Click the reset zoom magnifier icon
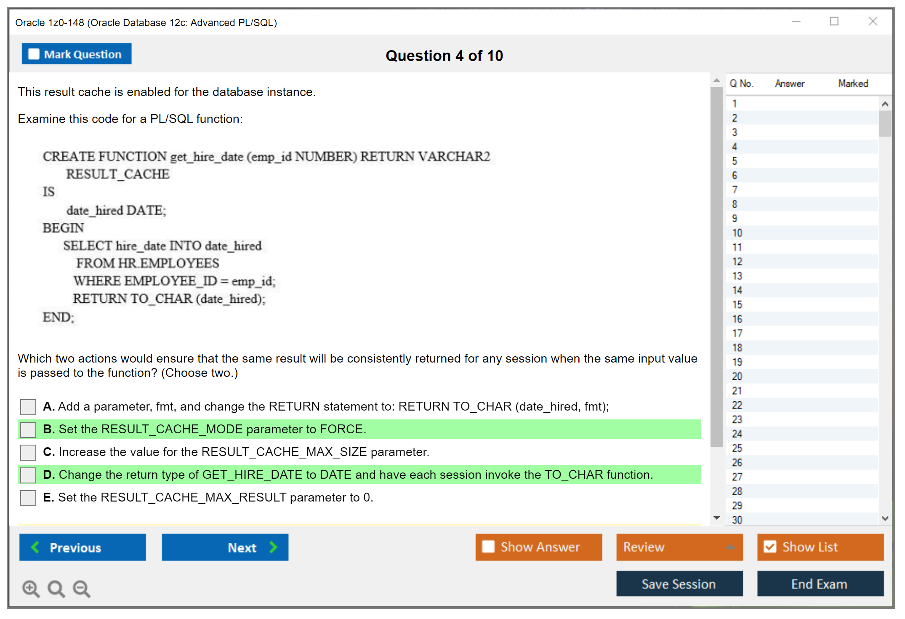 coord(56,588)
